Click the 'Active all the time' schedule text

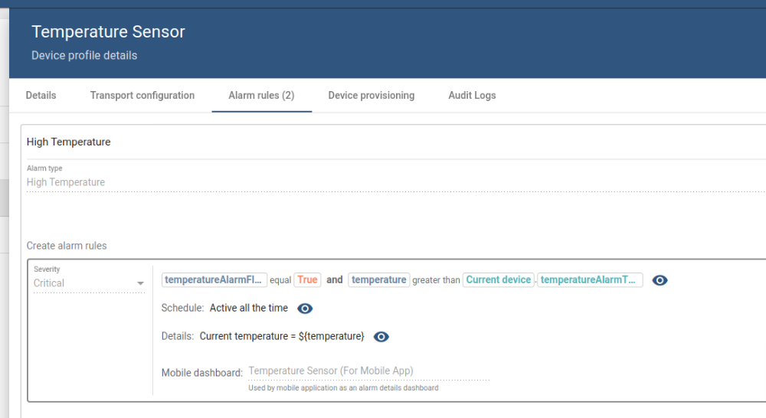249,309
